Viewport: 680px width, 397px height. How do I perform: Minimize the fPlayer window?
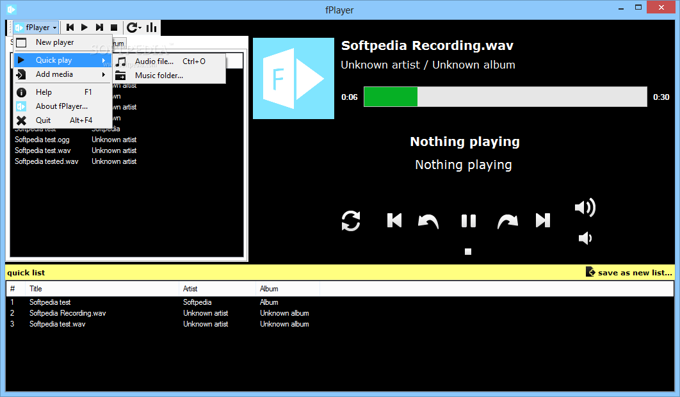[621, 8]
